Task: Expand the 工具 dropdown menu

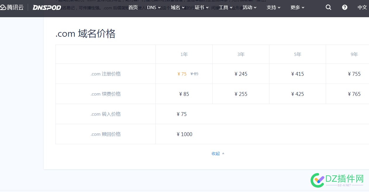Action: point(226,7)
